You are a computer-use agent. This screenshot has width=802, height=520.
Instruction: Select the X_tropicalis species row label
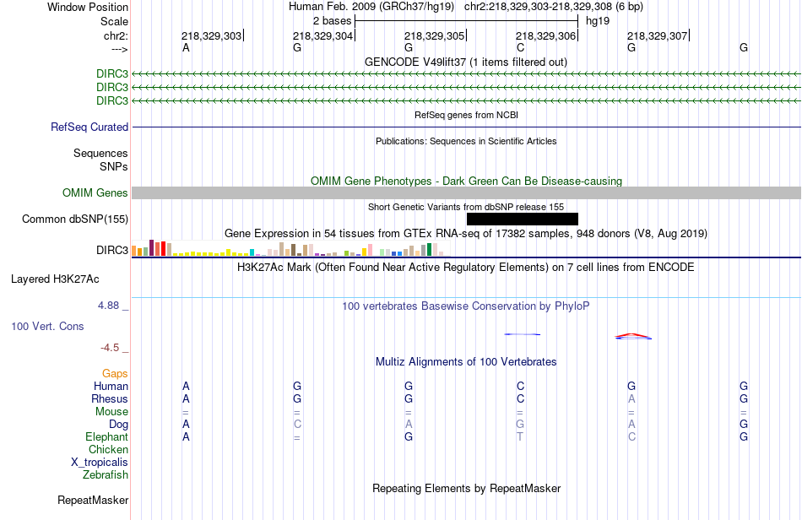(100, 463)
